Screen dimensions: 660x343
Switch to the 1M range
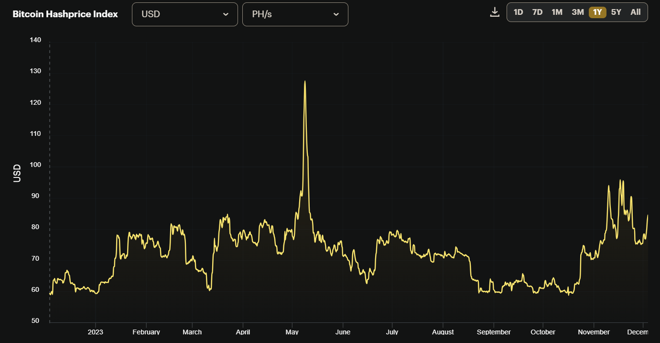[x=557, y=12]
